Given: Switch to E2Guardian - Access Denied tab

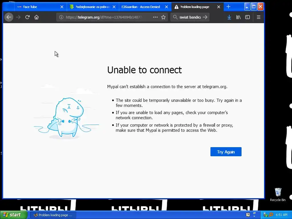Looking at the screenshot, I should pyautogui.click(x=145, y=7).
